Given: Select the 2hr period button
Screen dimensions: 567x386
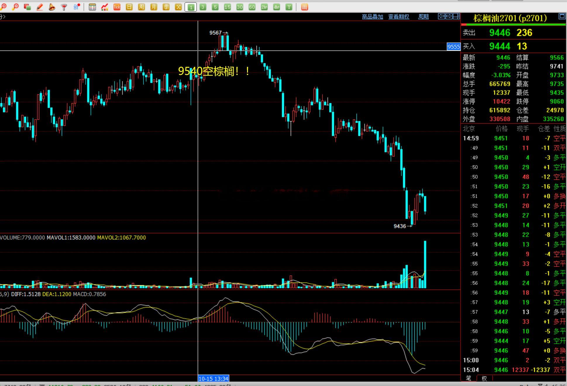Looking at the screenshot, I should [x=264, y=7].
